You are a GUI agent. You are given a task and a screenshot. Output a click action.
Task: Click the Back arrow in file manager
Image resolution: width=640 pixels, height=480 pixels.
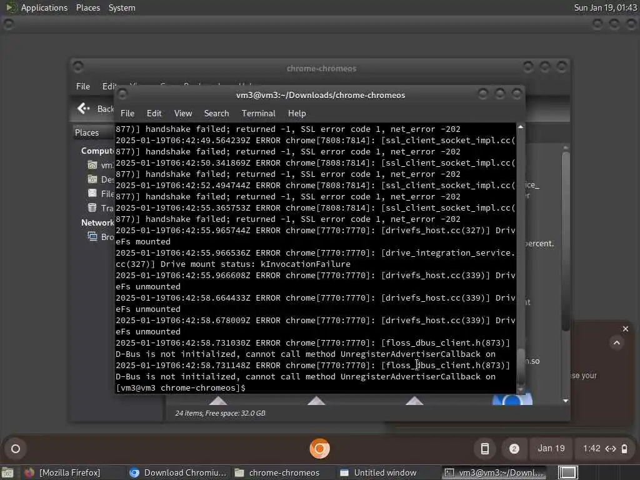click(x=84, y=108)
